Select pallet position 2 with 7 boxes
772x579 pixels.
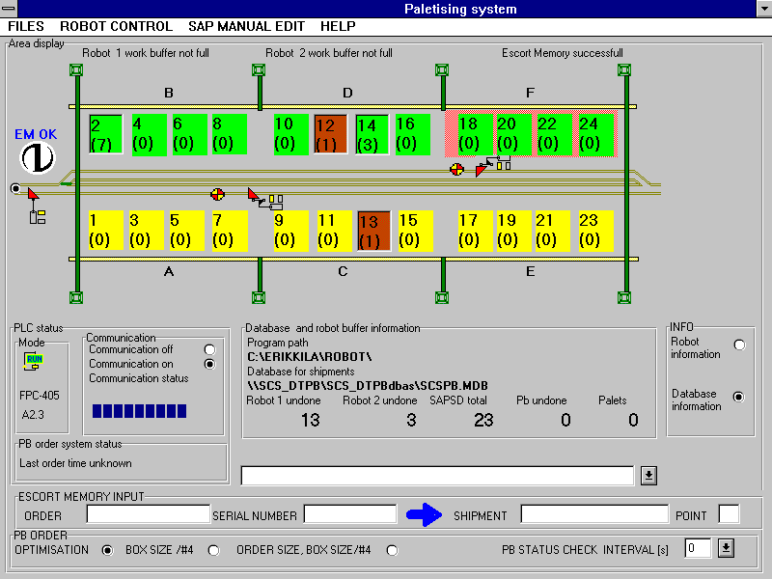[x=106, y=134]
